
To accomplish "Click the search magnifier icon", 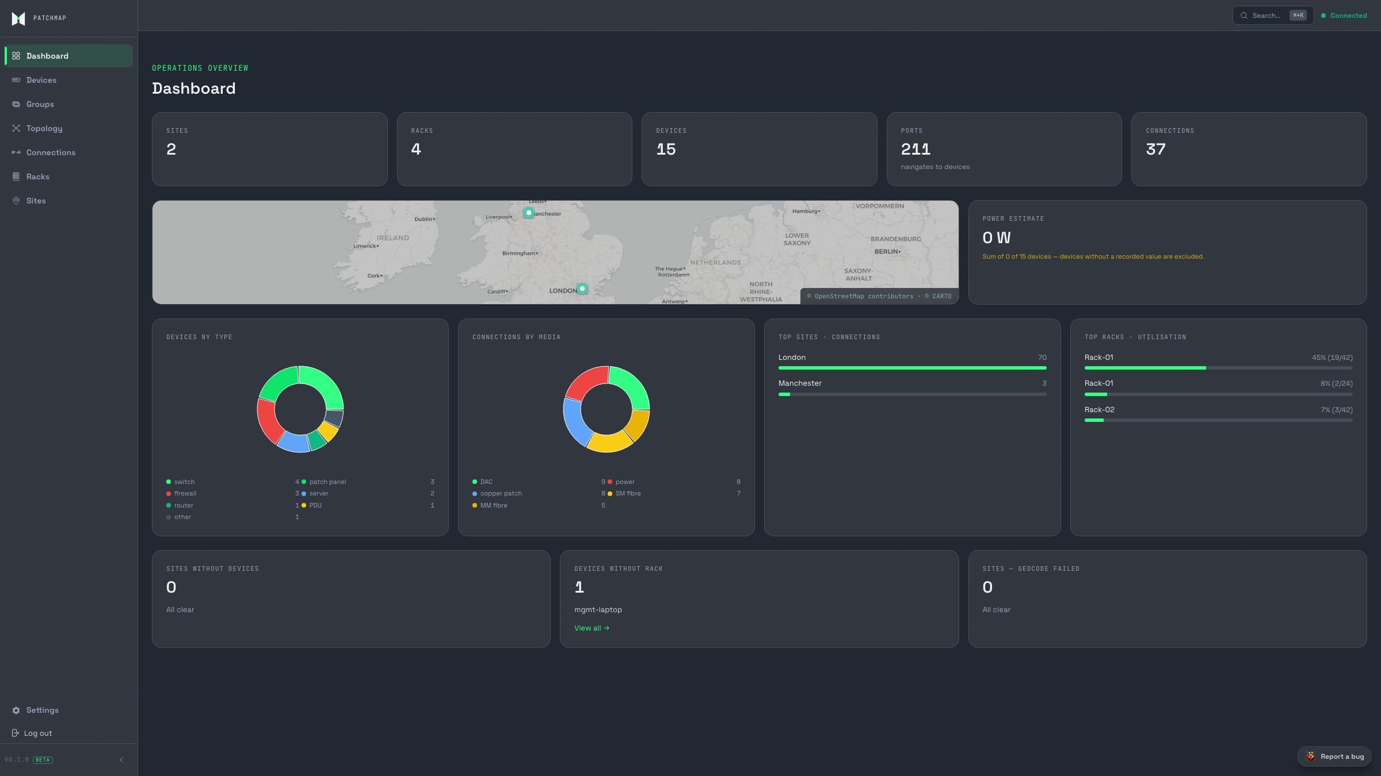I will pyautogui.click(x=1244, y=16).
